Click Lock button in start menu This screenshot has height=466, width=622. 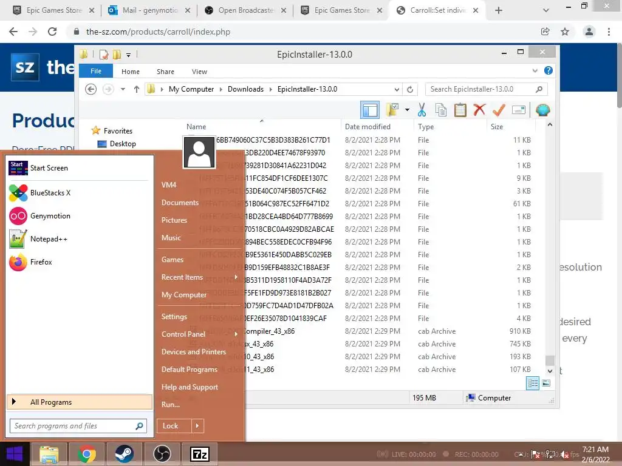174,425
